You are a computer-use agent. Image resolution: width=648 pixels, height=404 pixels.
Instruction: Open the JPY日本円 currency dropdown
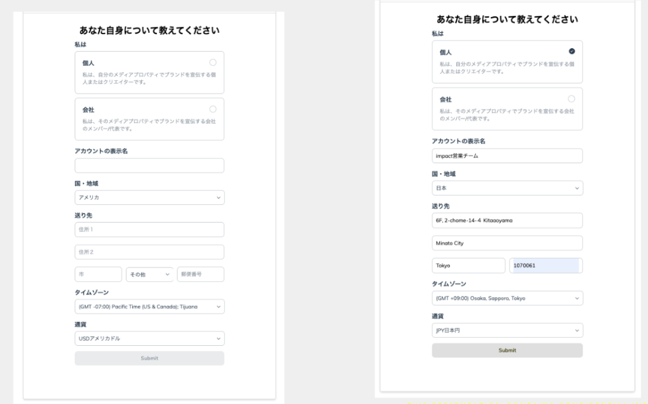507,331
